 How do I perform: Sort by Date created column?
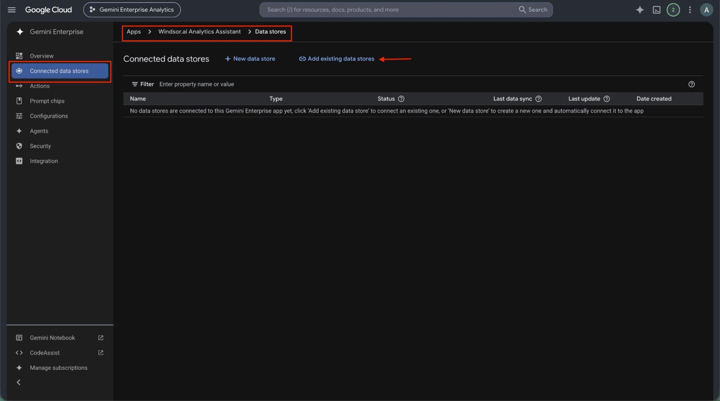654,99
